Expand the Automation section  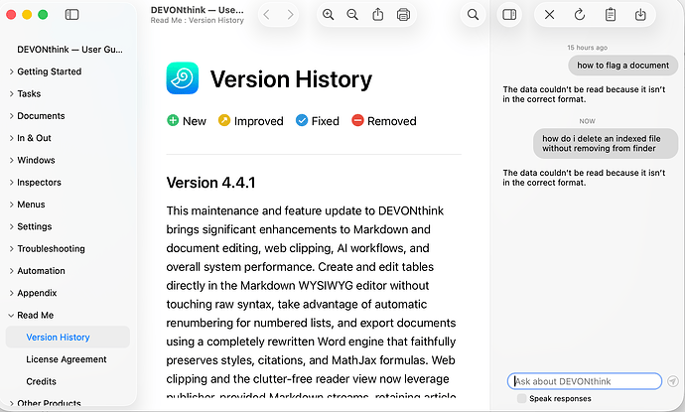[11, 271]
